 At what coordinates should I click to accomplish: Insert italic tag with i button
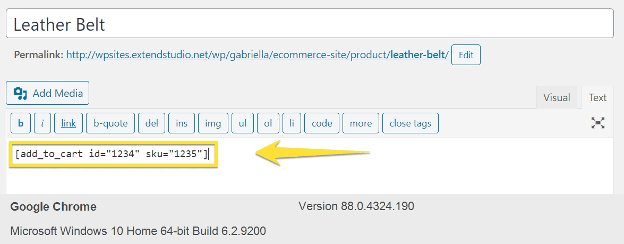pyautogui.click(x=42, y=123)
